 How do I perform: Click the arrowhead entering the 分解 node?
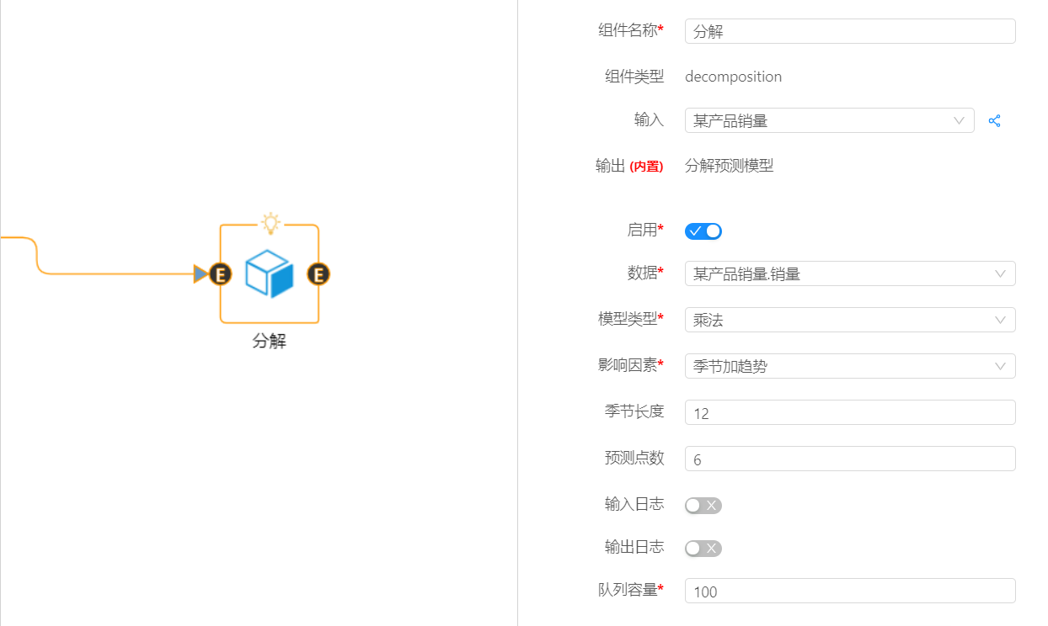(201, 273)
